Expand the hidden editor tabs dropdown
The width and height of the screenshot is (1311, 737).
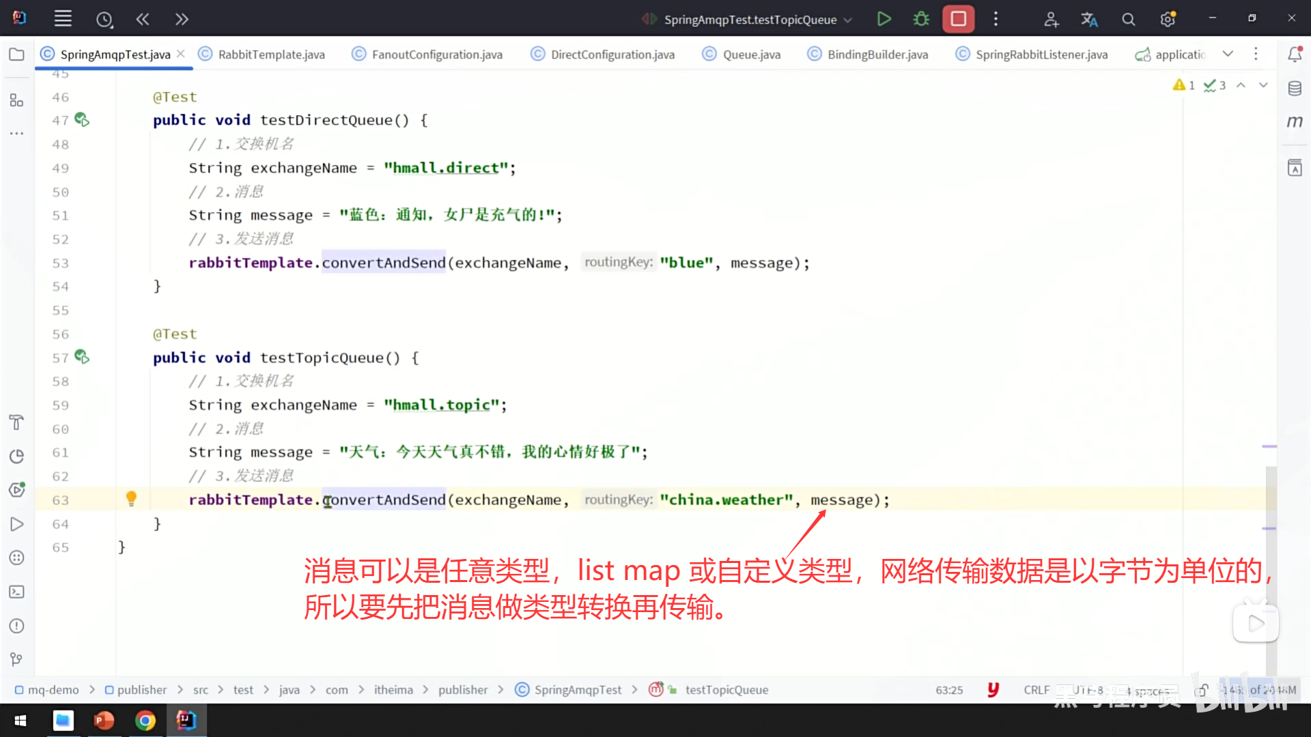pos(1228,54)
